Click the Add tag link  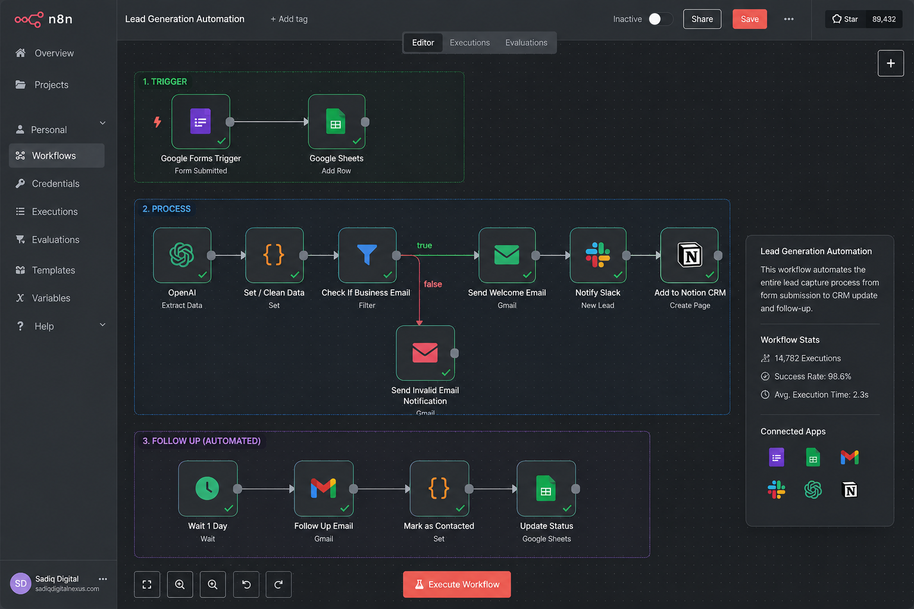[289, 19]
